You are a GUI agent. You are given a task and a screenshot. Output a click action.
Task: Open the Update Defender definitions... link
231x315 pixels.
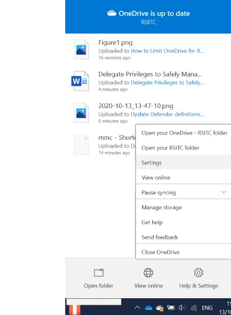coord(168,114)
